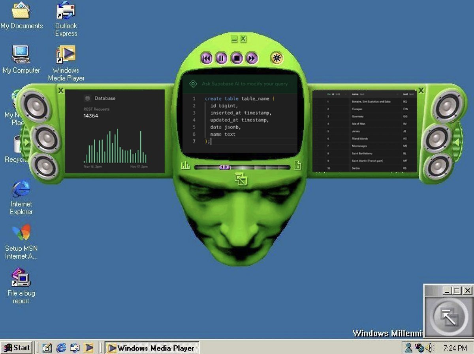Click code line 'id bigint,'
Image resolution: width=474 pixels, height=354 pixels.
point(224,106)
